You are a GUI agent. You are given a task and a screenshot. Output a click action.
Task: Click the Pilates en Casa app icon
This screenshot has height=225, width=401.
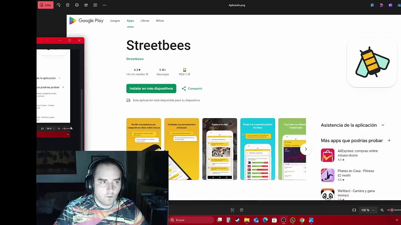[328, 175]
